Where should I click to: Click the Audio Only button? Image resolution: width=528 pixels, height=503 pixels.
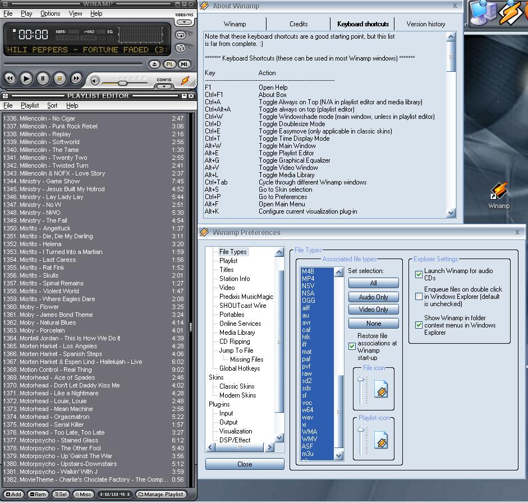[374, 297]
